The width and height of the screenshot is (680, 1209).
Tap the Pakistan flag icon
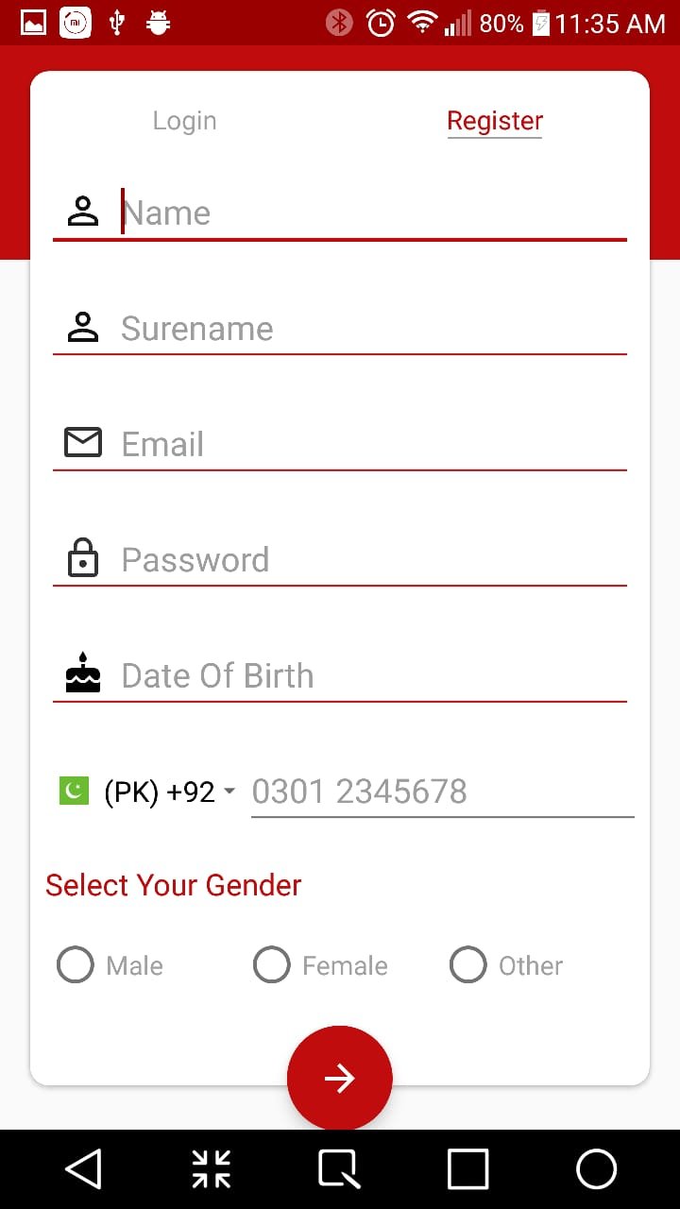74,791
